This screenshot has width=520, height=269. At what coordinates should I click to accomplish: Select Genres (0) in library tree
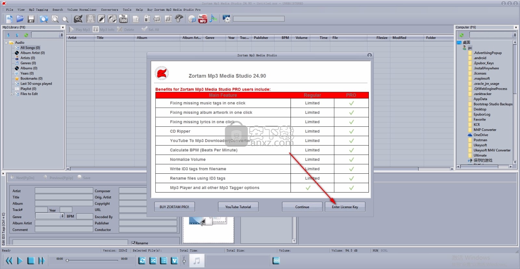click(28, 63)
